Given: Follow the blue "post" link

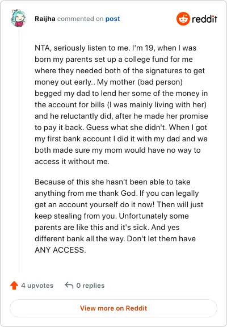Looking at the screenshot, I should pos(112,19).
